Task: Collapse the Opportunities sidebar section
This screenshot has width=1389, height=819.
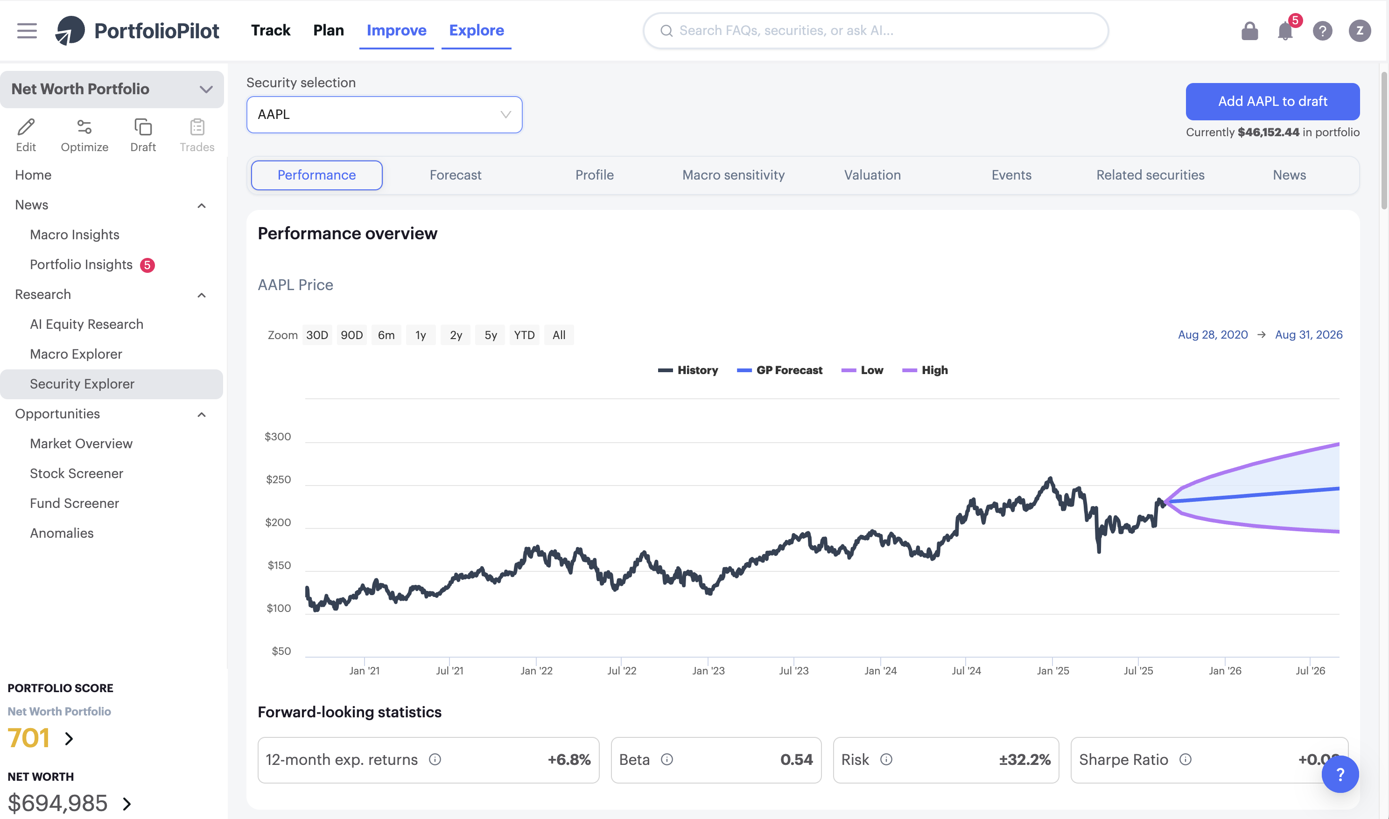Action: click(x=202, y=415)
